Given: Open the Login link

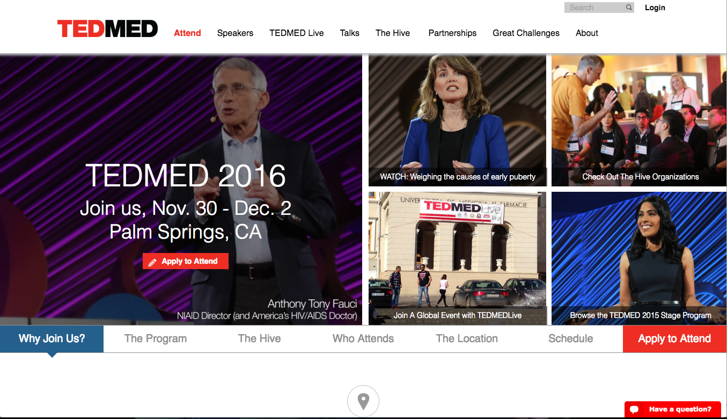Looking at the screenshot, I should tap(655, 8).
